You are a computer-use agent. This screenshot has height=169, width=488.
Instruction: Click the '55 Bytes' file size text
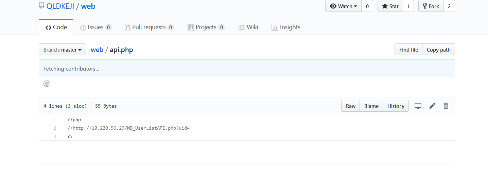(106, 106)
